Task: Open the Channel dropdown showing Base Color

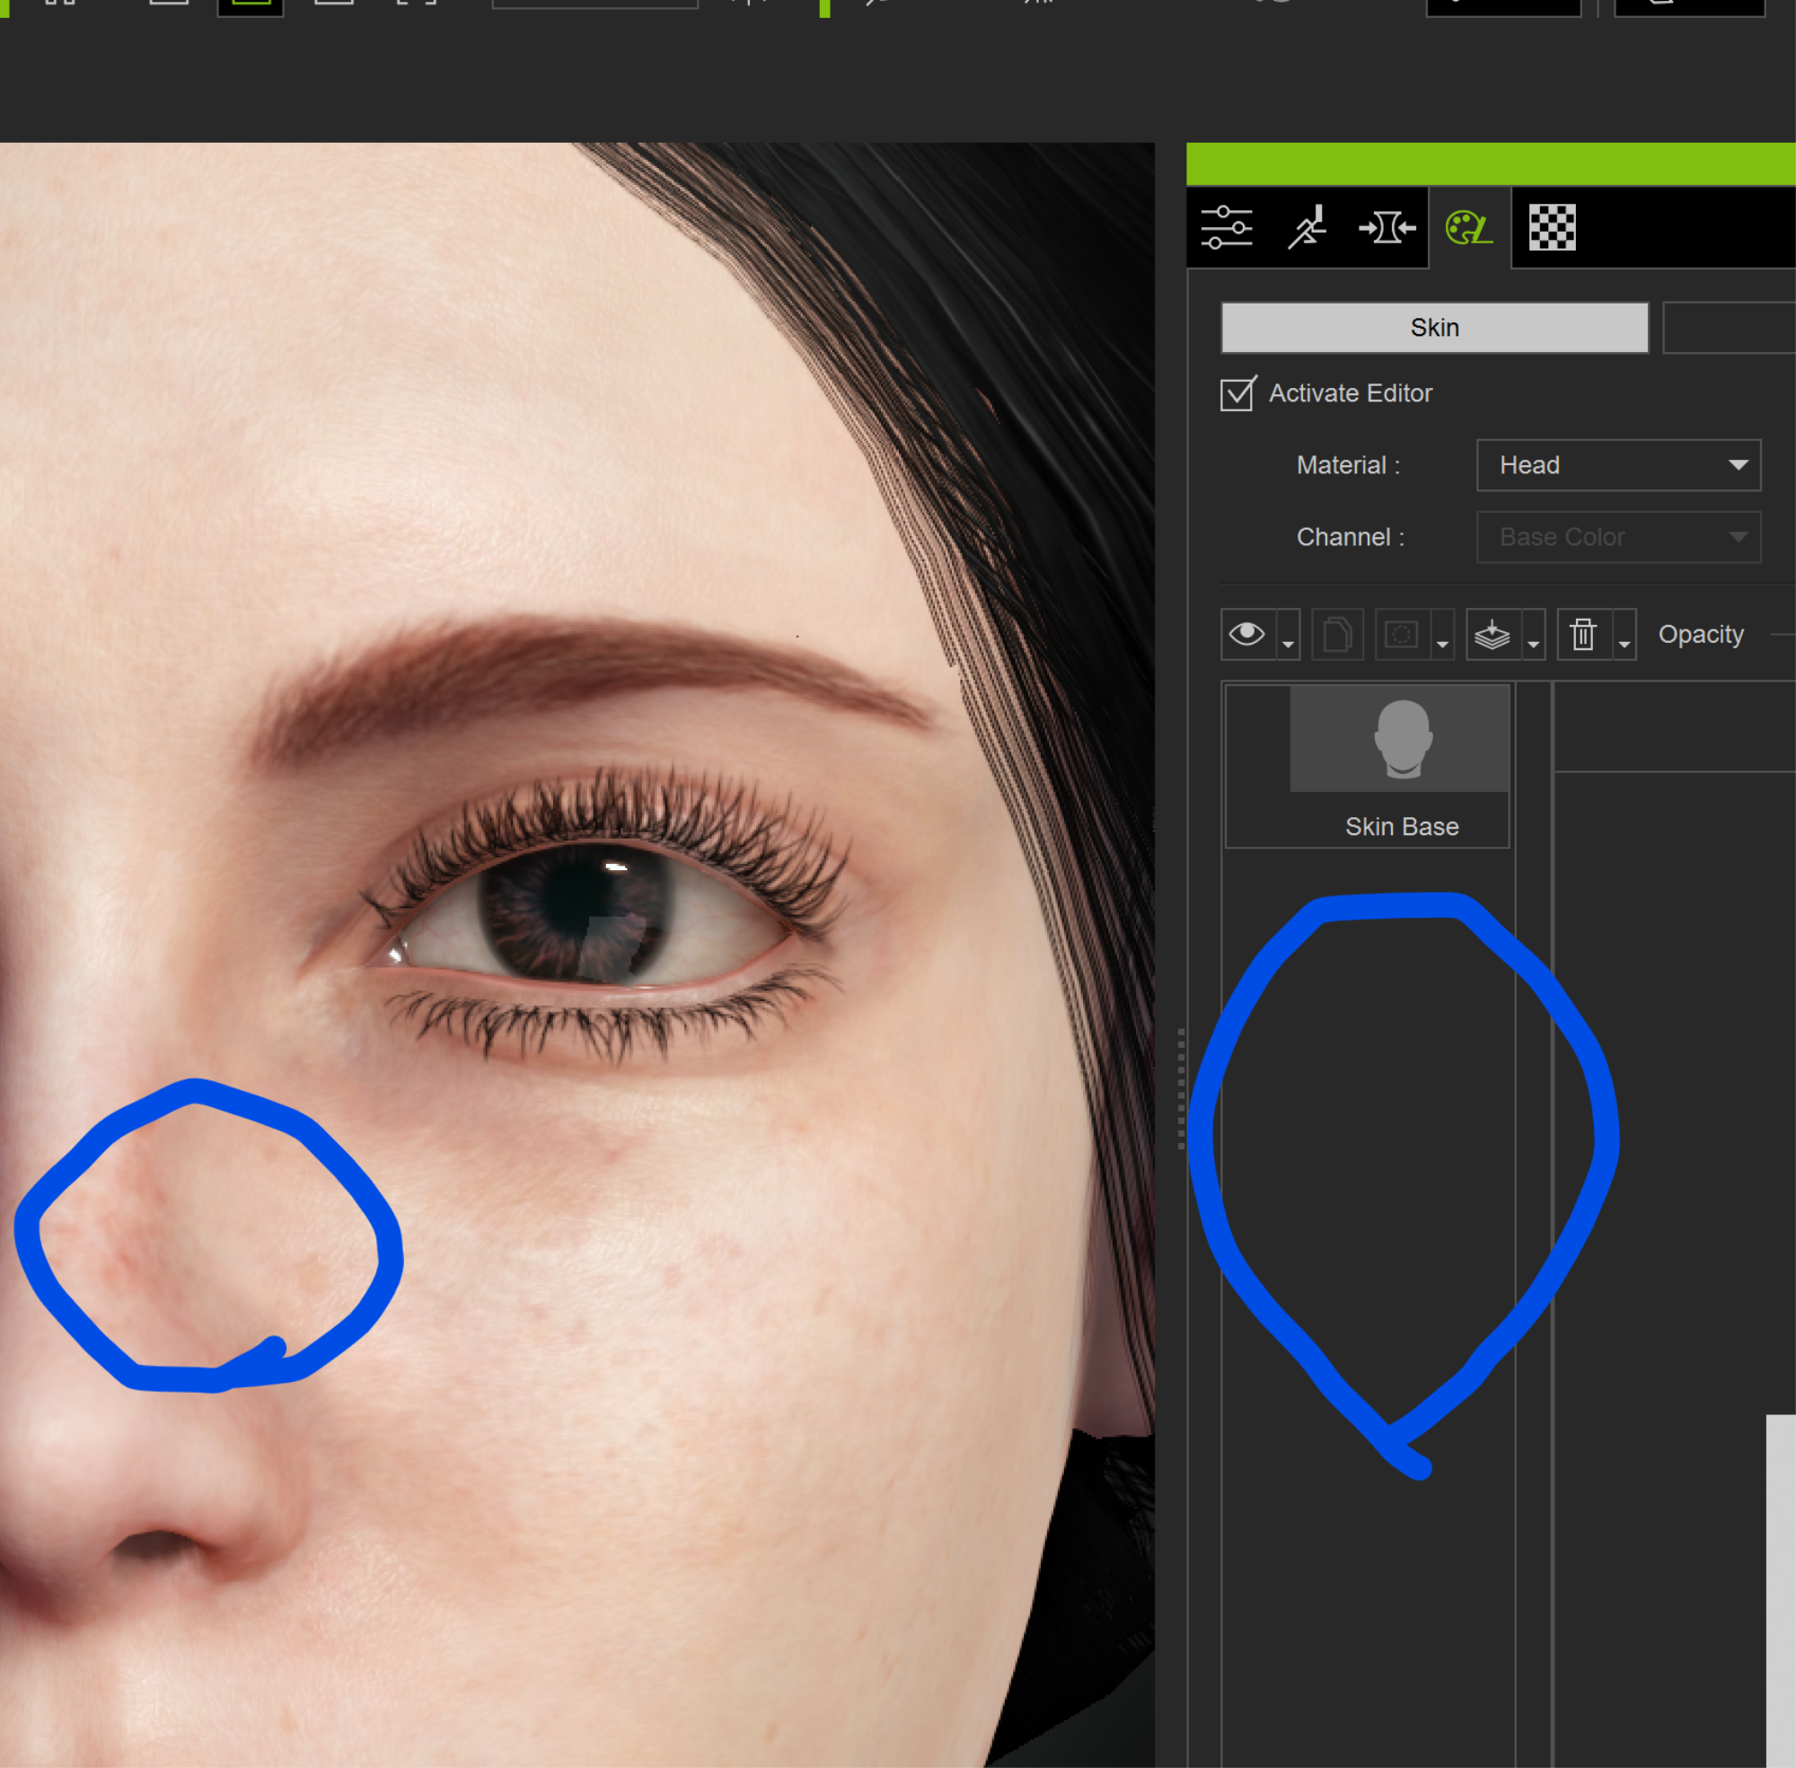Action: (x=1617, y=537)
